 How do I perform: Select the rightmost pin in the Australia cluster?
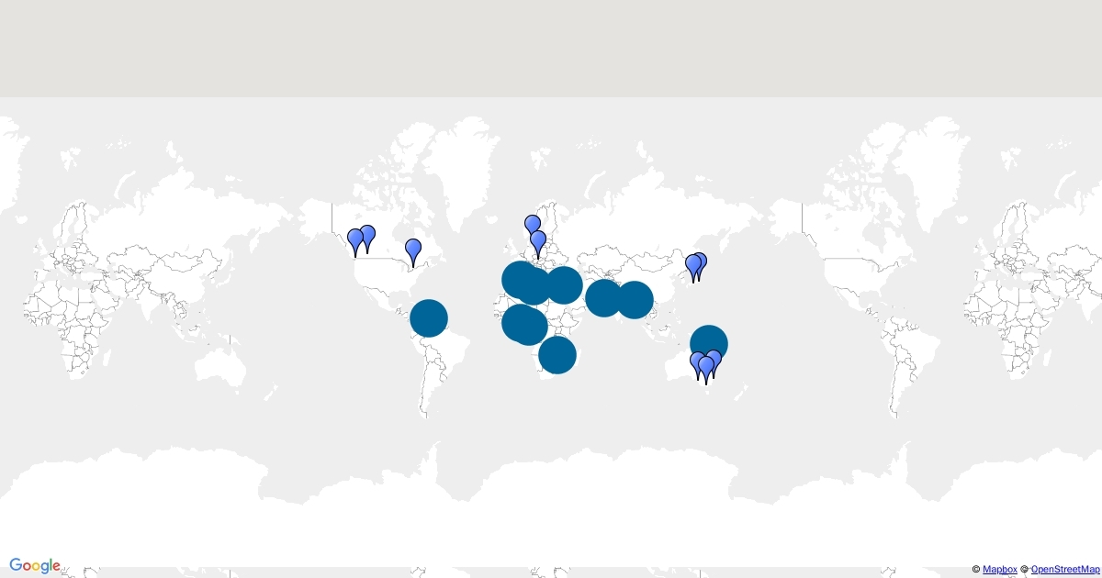(x=714, y=360)
